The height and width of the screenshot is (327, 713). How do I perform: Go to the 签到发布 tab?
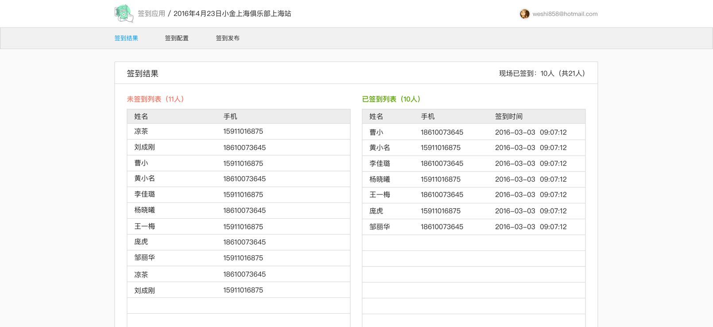pyautogui.click(x=228, y=38)
